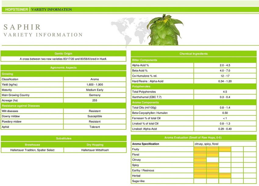Select the 'A cross between two new varieties' sentence
Screen dimensions: 259x186
pyautogui.click(x=63, y=59)
